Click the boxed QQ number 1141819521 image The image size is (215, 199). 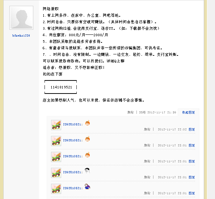coord(60,87)
